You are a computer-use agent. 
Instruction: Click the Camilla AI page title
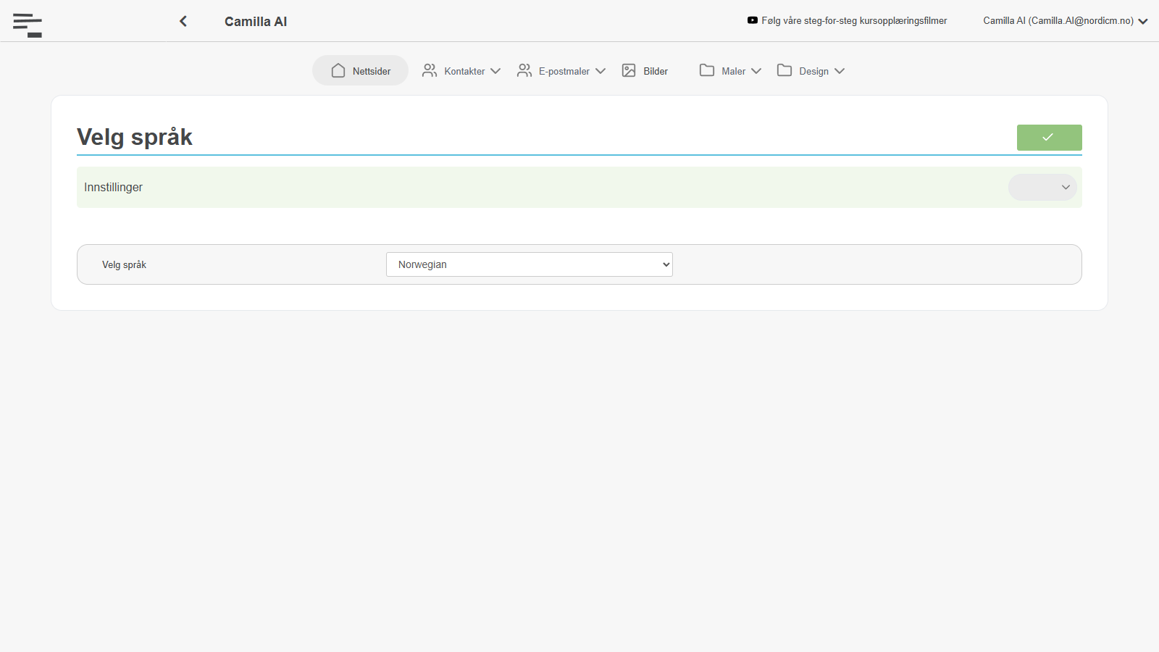[256, 22]
